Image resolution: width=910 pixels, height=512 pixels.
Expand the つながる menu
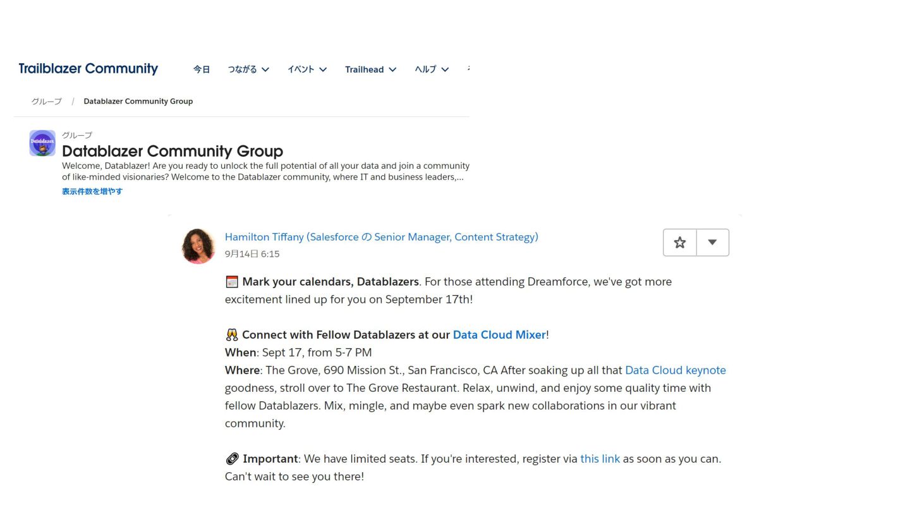(x=248, y=70)
